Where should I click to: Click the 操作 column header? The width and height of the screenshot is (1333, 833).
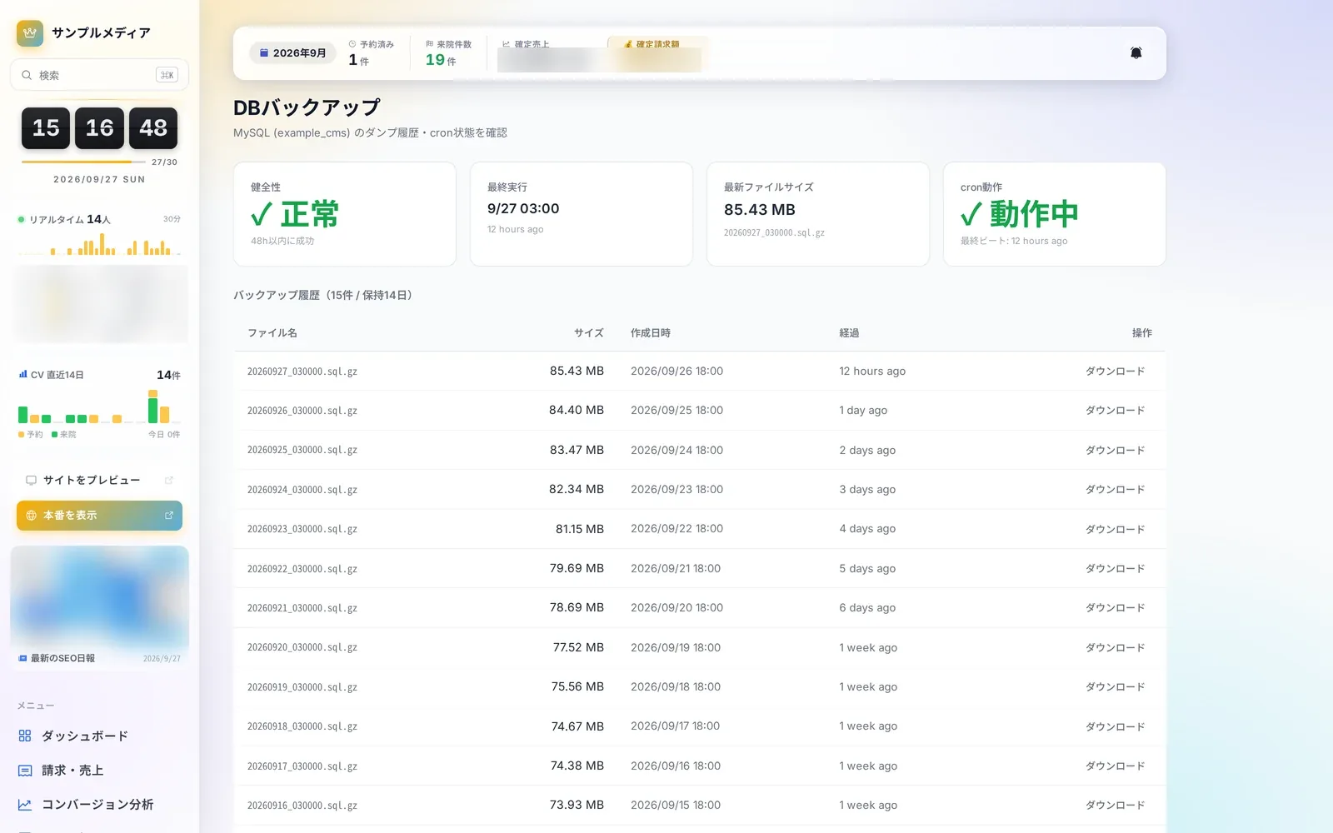coord(1142,332)
